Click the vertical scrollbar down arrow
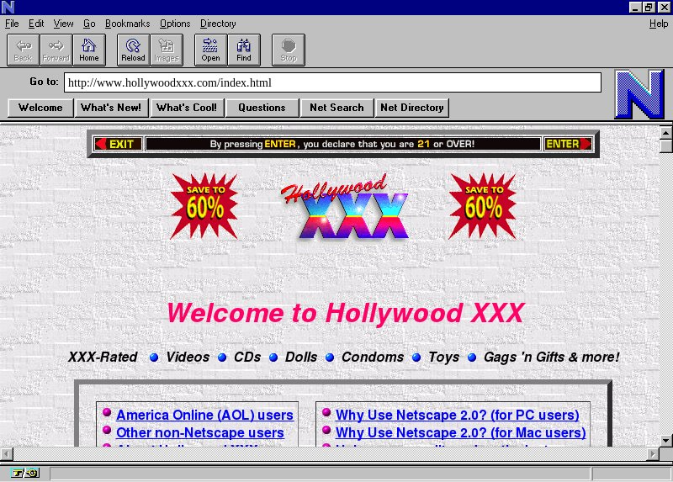The width and height of the screenshot is (673, 482). 665,440
